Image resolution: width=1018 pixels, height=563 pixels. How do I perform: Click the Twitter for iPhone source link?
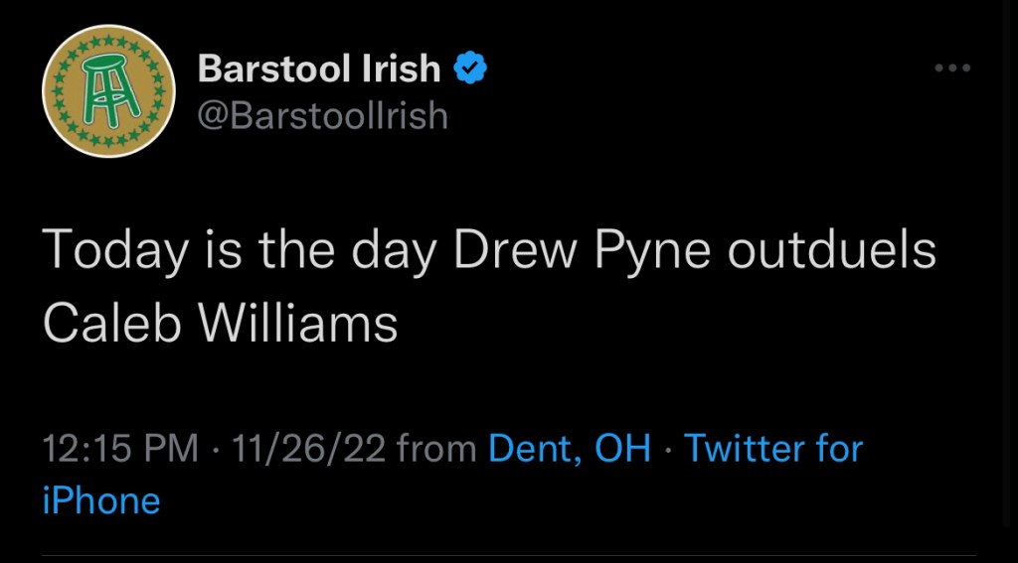click(x=773, y=449)
